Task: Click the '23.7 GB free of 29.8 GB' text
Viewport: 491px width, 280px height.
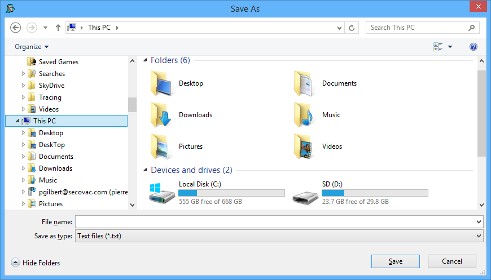Action: 356,202
